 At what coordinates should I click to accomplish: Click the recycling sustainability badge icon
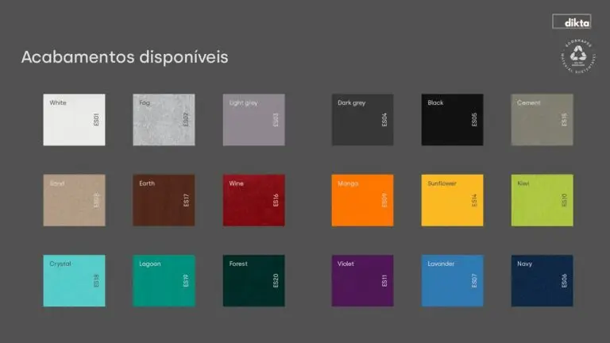tap(577, 56)
